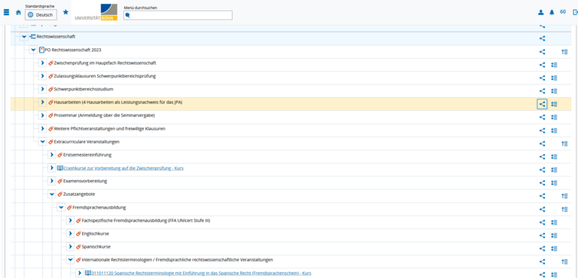Click the logout icon at top right
The height and width of the screenshot is (278, 578).
pyautogui.click(x=575, y=12)
